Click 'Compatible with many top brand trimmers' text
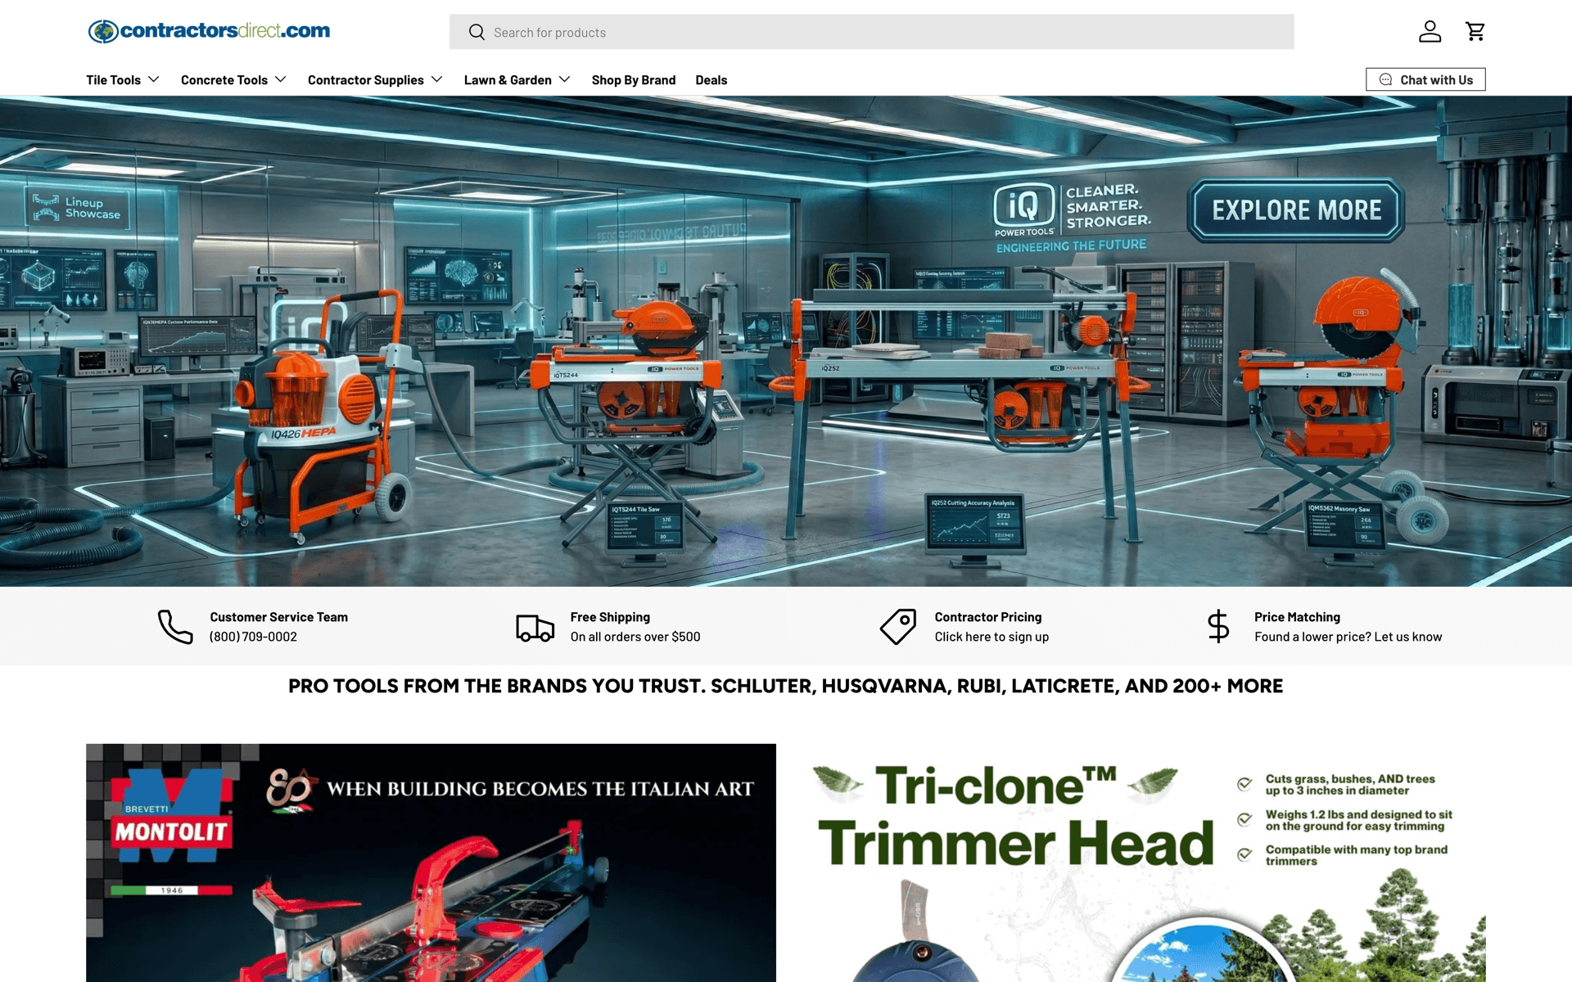 click(1356, 855)
